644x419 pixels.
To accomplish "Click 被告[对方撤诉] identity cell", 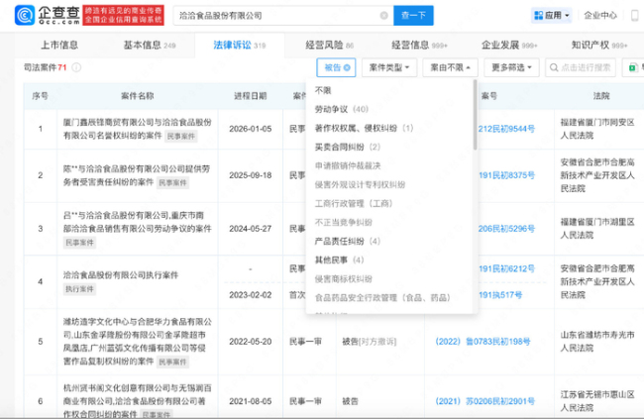I will [370, 342].
